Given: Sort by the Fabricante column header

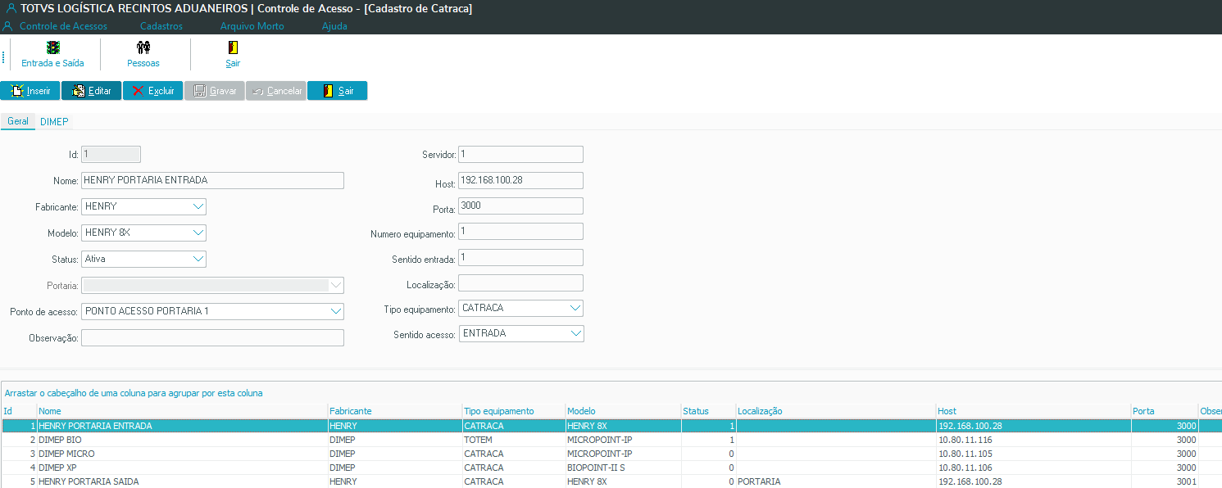Looking at the screenshot, I should (x=395, y=411).
